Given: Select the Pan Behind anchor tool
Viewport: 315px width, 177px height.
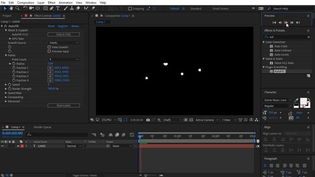Looking at the screenshot, I should 38,8.
